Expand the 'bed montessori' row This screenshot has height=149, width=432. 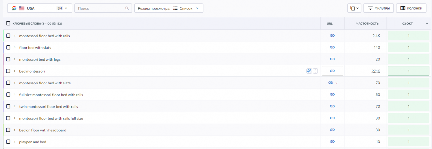[15, 71]
